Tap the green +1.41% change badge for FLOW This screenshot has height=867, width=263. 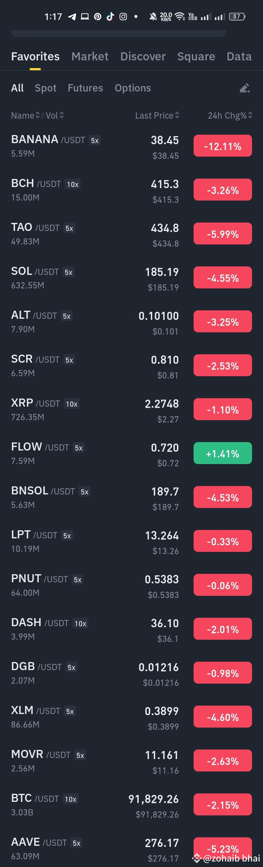coord(222,453)
